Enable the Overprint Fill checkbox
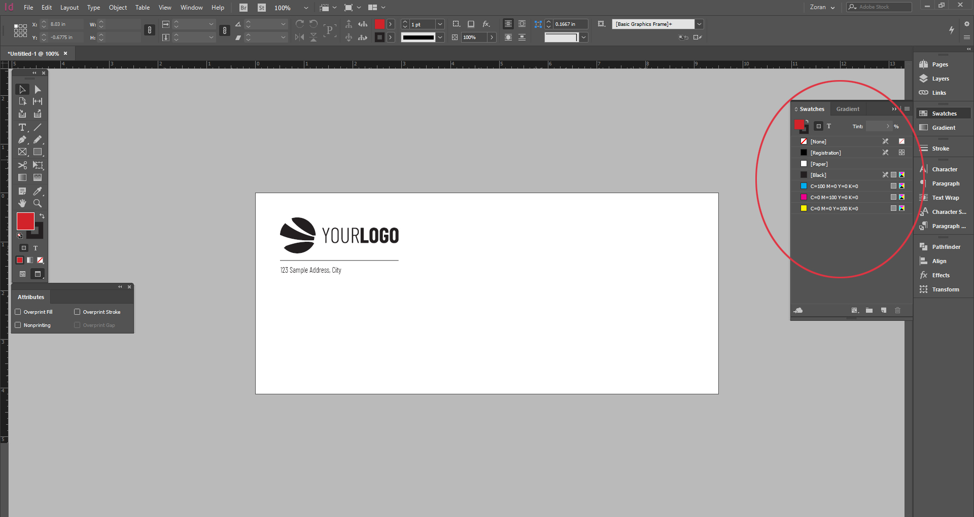This screenshot has width=974, height=517. 18,312
